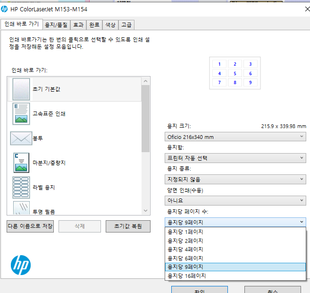
Task: Switch to the 용지/품질 tab
Action: 56,25
